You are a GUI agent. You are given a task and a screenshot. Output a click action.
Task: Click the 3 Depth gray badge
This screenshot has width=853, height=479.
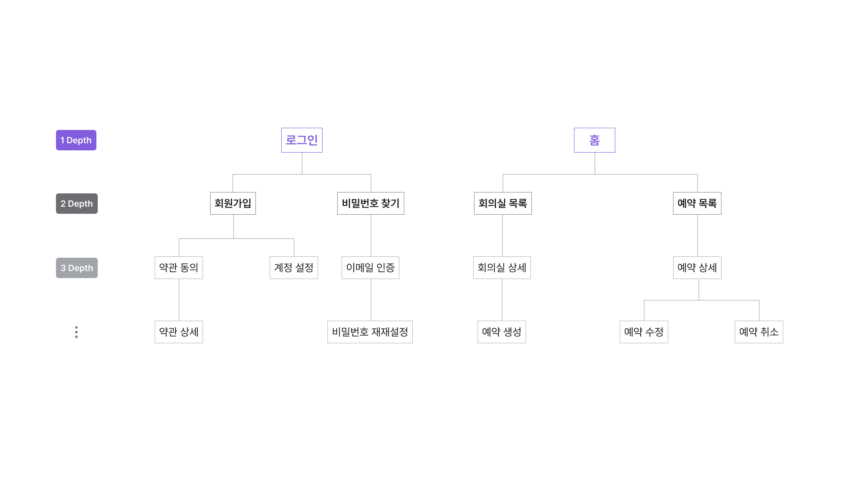tap(76, 268)
